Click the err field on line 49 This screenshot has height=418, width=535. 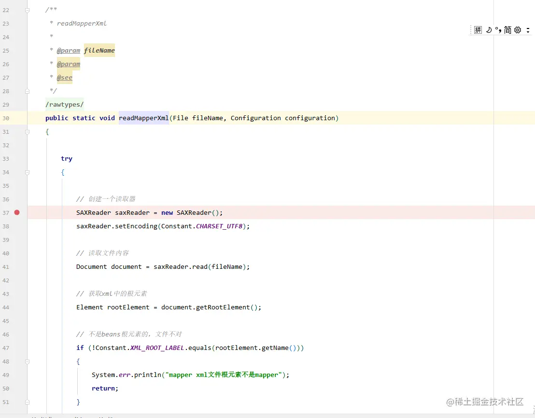pyautogui.click(x=124, y=375)
